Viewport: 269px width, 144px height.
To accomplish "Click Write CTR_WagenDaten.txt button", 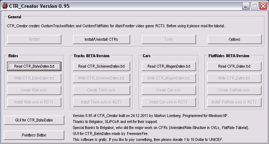I will pyautogui.click(x=169, y=78).
